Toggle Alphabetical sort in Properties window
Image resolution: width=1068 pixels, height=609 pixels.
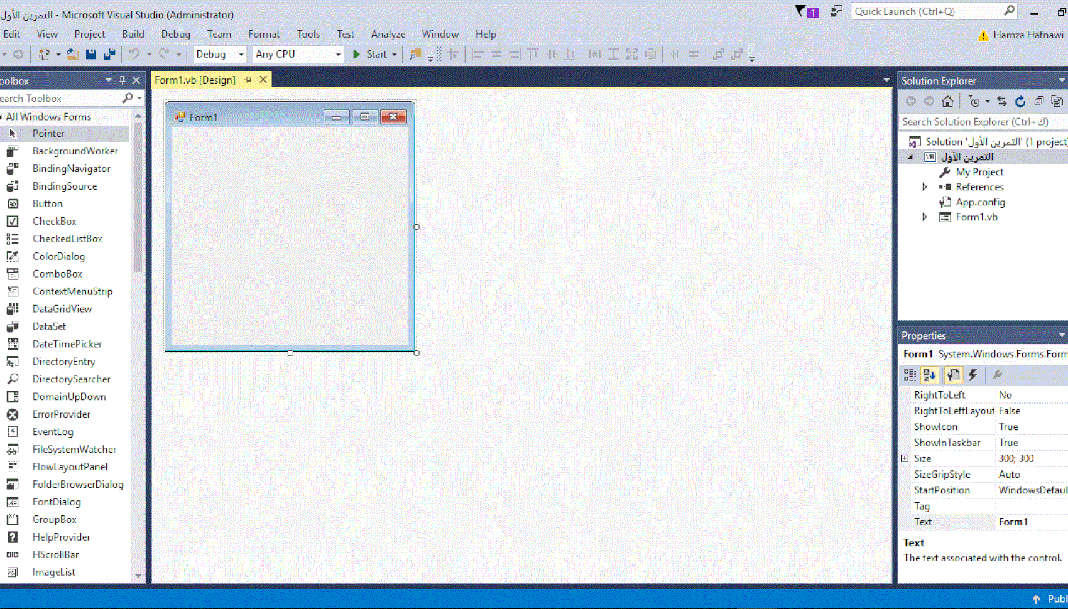[929, 375]
